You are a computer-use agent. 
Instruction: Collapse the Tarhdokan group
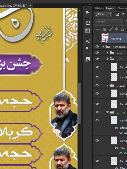(x=103, y=47)
